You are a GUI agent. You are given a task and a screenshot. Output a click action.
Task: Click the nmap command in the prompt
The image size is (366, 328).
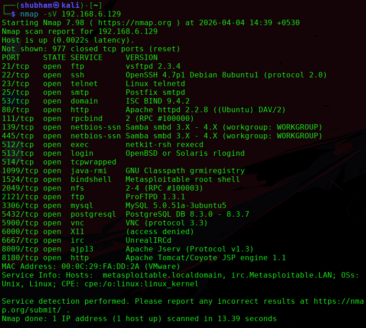click(29, 14)
